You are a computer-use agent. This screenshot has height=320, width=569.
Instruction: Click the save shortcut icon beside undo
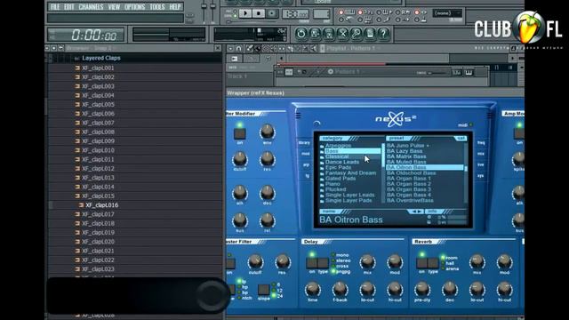click(315, 34)
